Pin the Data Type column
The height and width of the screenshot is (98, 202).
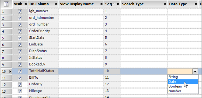click(x=195, y=4)
